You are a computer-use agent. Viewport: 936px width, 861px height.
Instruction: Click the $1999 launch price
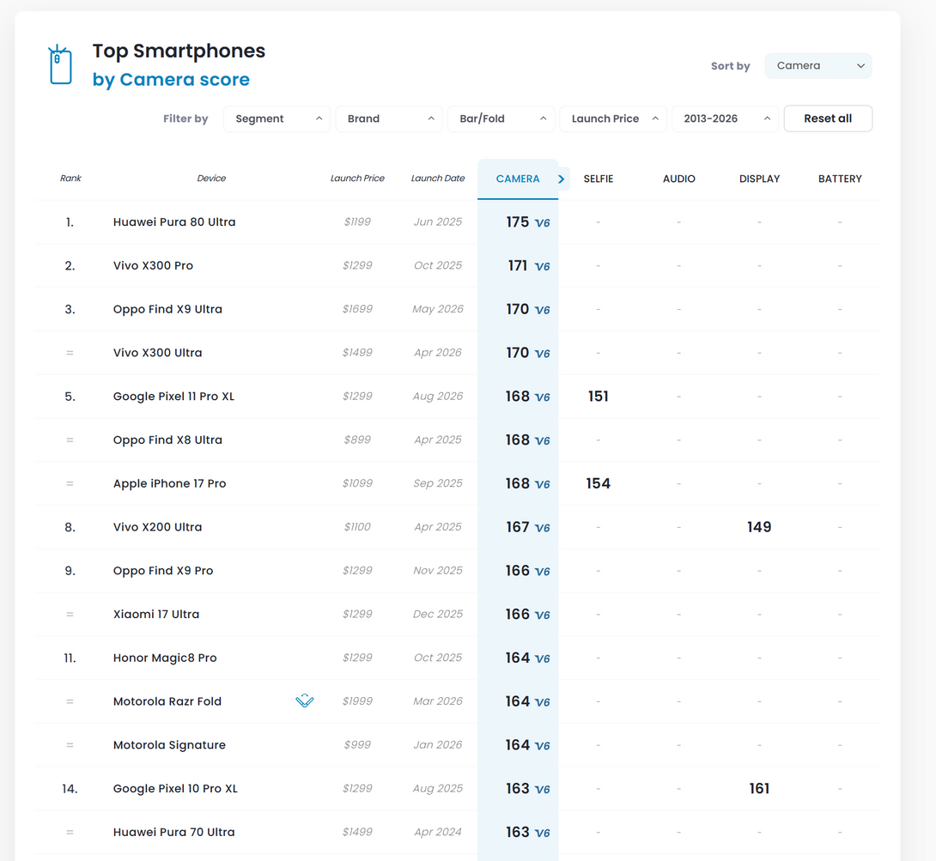point(357,701)
